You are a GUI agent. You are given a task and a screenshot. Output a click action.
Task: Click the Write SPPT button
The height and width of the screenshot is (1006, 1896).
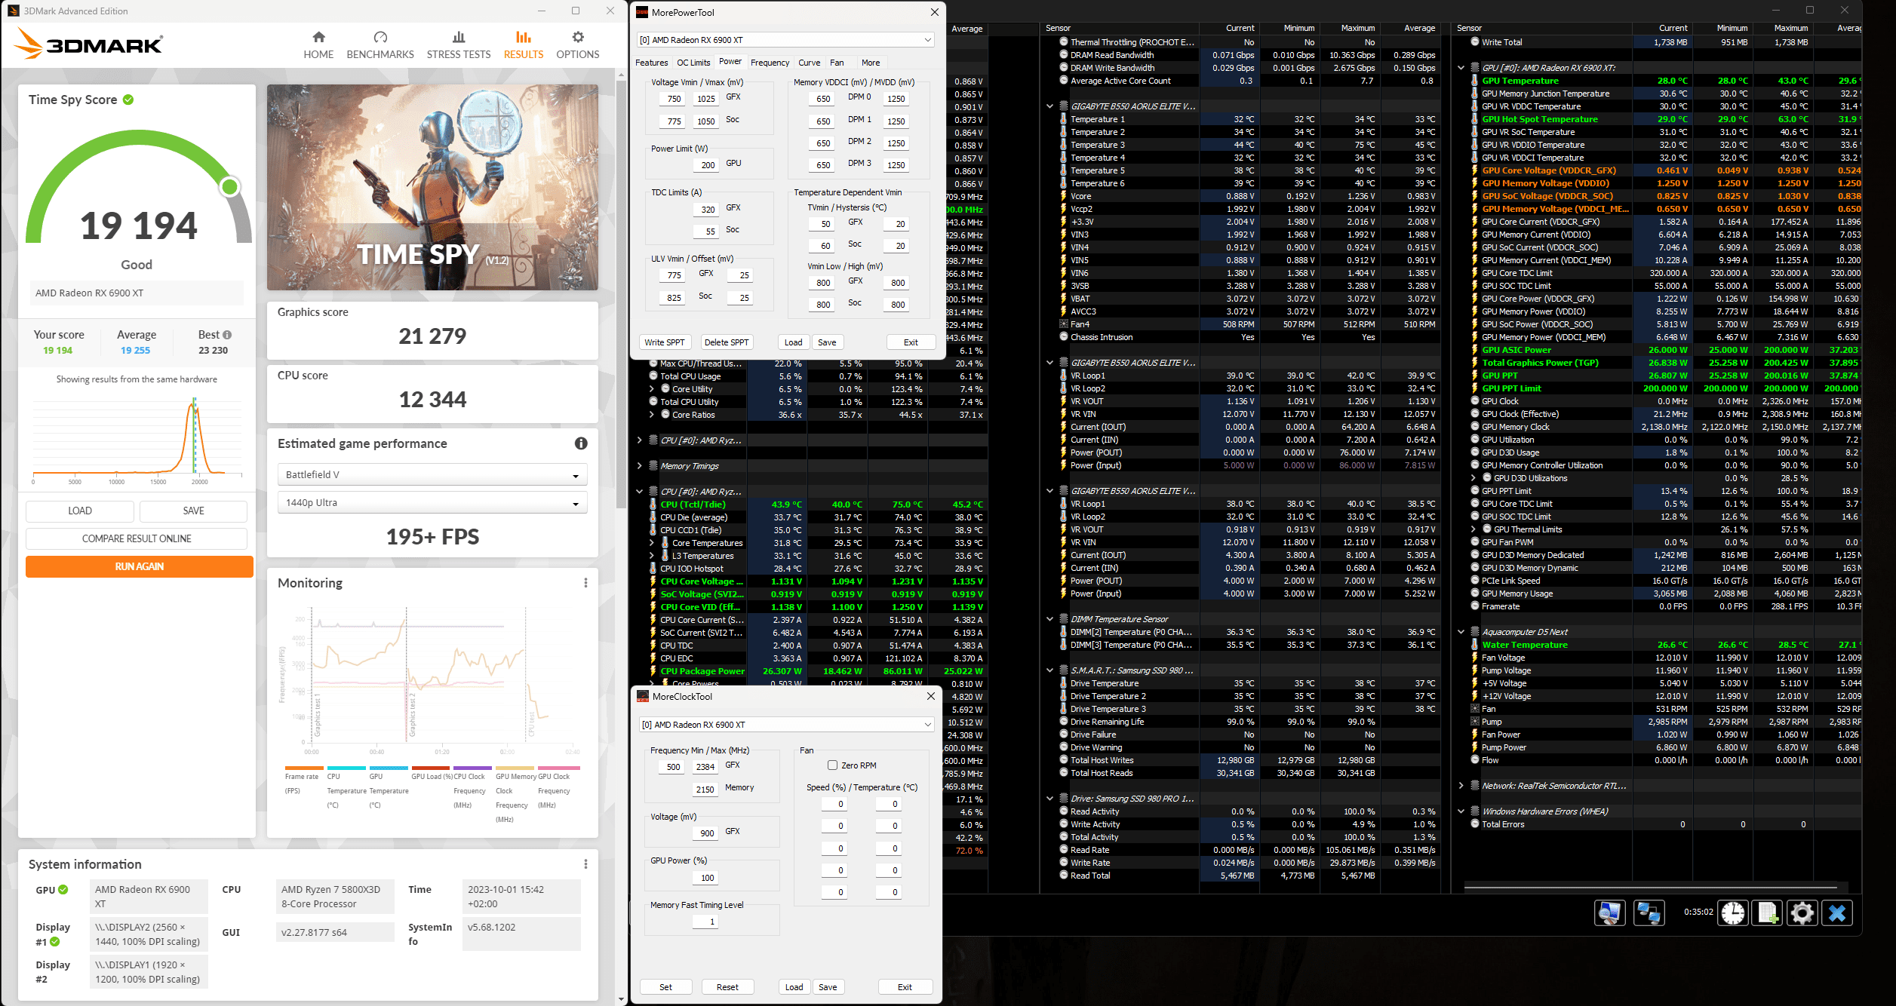664,342
